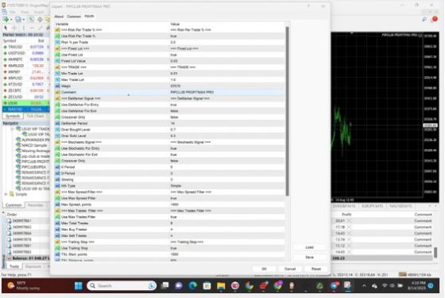
Task: Select the crosshair tool in main toolbar
Action: [x=14, y=28]
